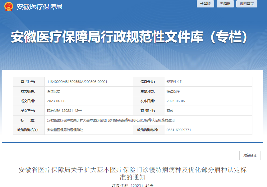Click the 省医保局 issuing agency value

click(x=53, y=91)
